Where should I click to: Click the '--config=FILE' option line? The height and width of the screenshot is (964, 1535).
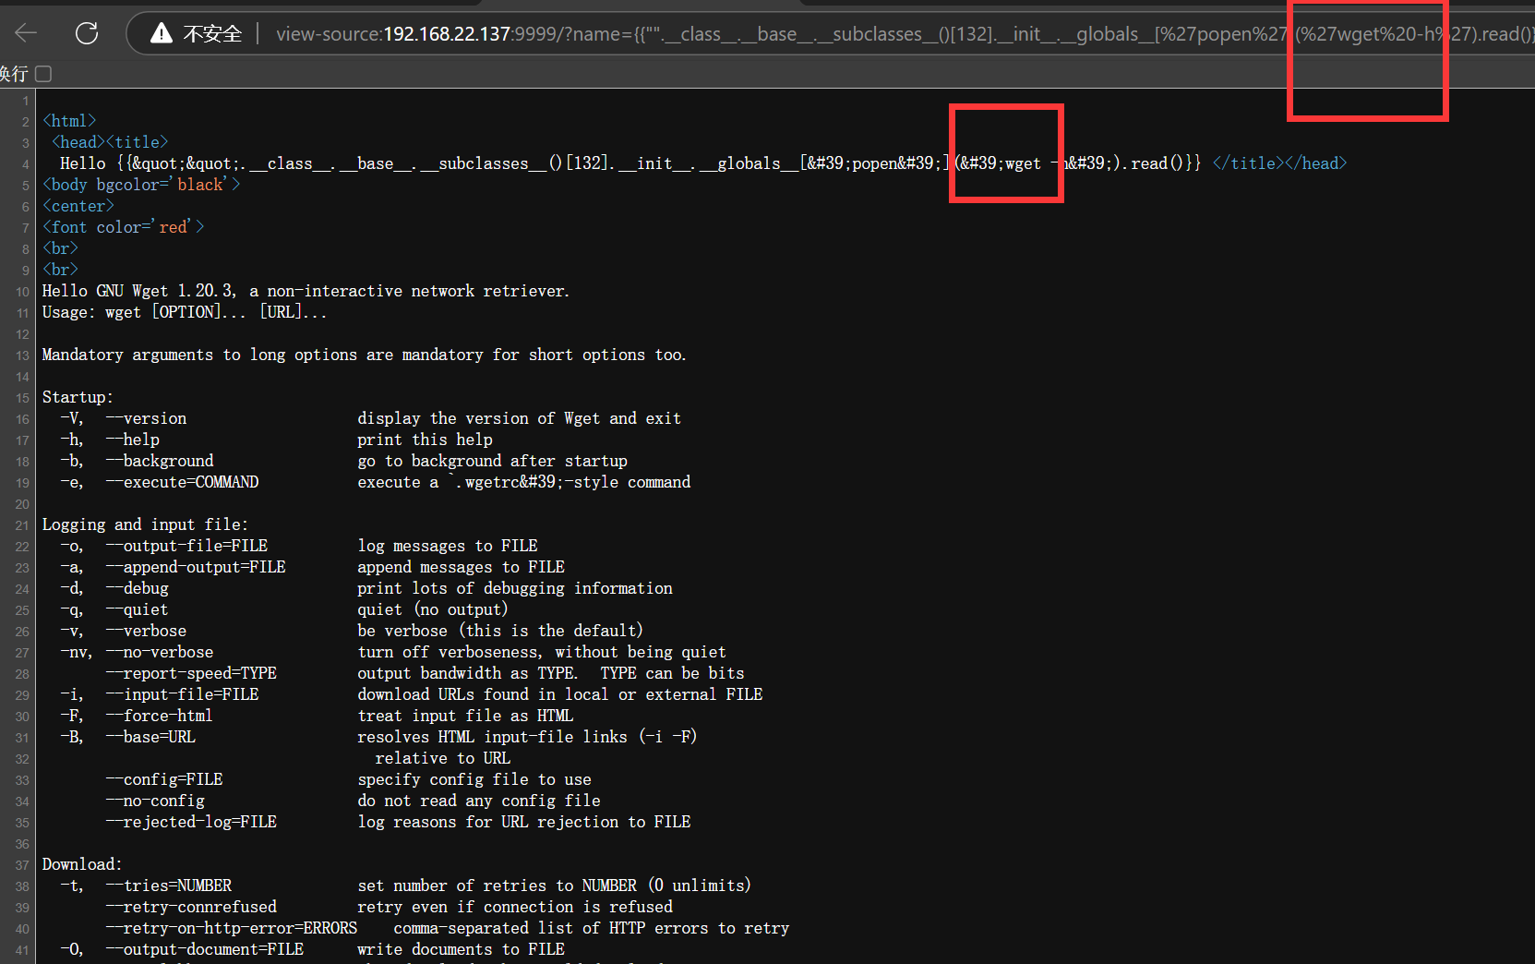(349, 779)
